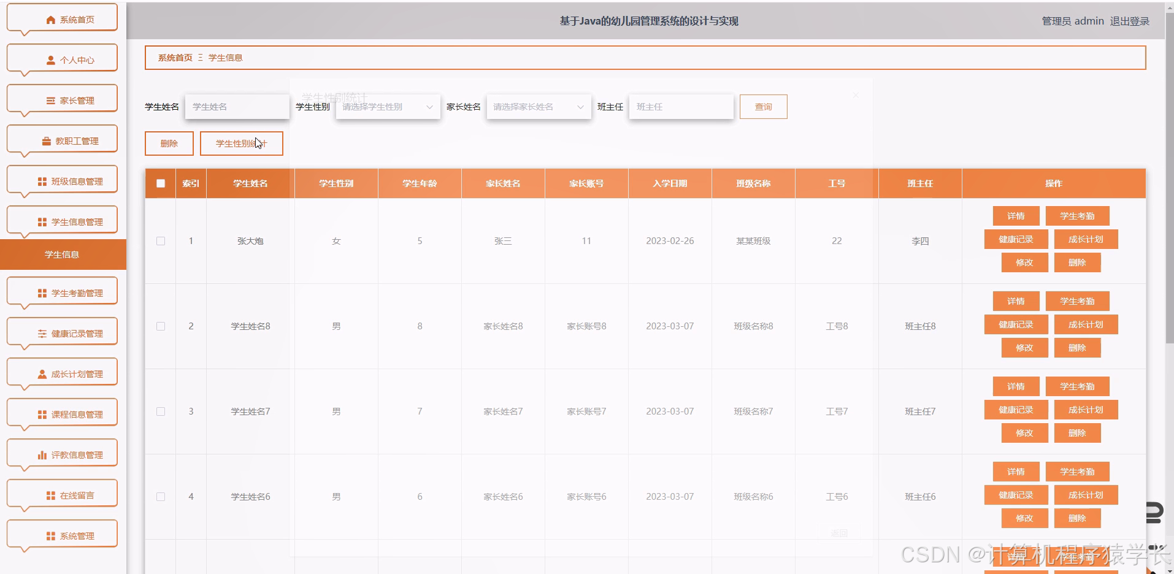Click the 李四 班主任 cell
This screenshot has width=1174, height=574.
920,241
